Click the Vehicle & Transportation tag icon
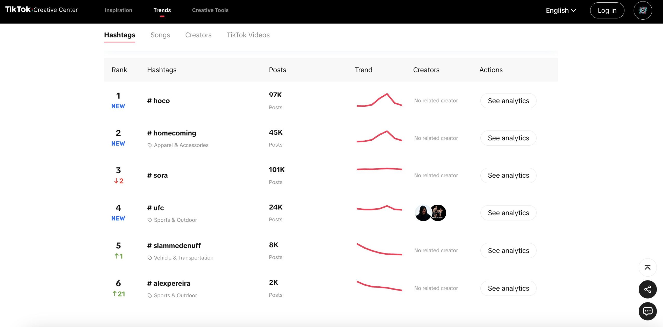 150,258
